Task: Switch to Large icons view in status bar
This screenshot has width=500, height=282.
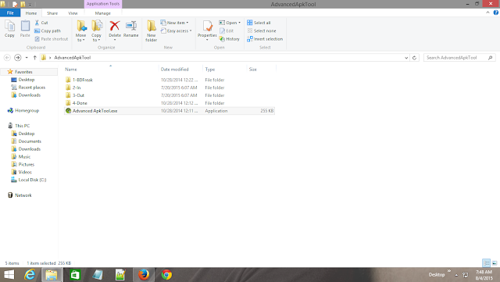Action: [x=495, y=263]
